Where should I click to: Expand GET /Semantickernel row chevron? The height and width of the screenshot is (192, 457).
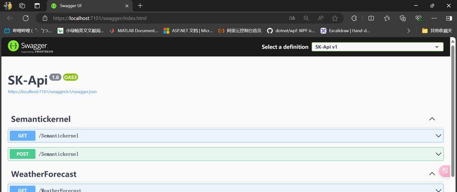[x=438, y=136]
